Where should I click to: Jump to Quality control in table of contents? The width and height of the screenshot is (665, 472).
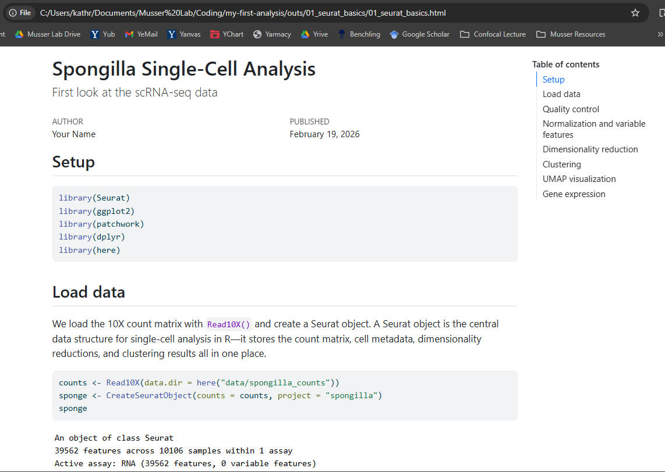[x=571, y=109]
